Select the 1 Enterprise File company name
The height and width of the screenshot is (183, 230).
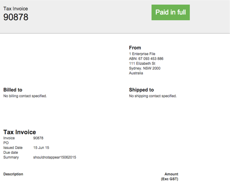point(142,54)
